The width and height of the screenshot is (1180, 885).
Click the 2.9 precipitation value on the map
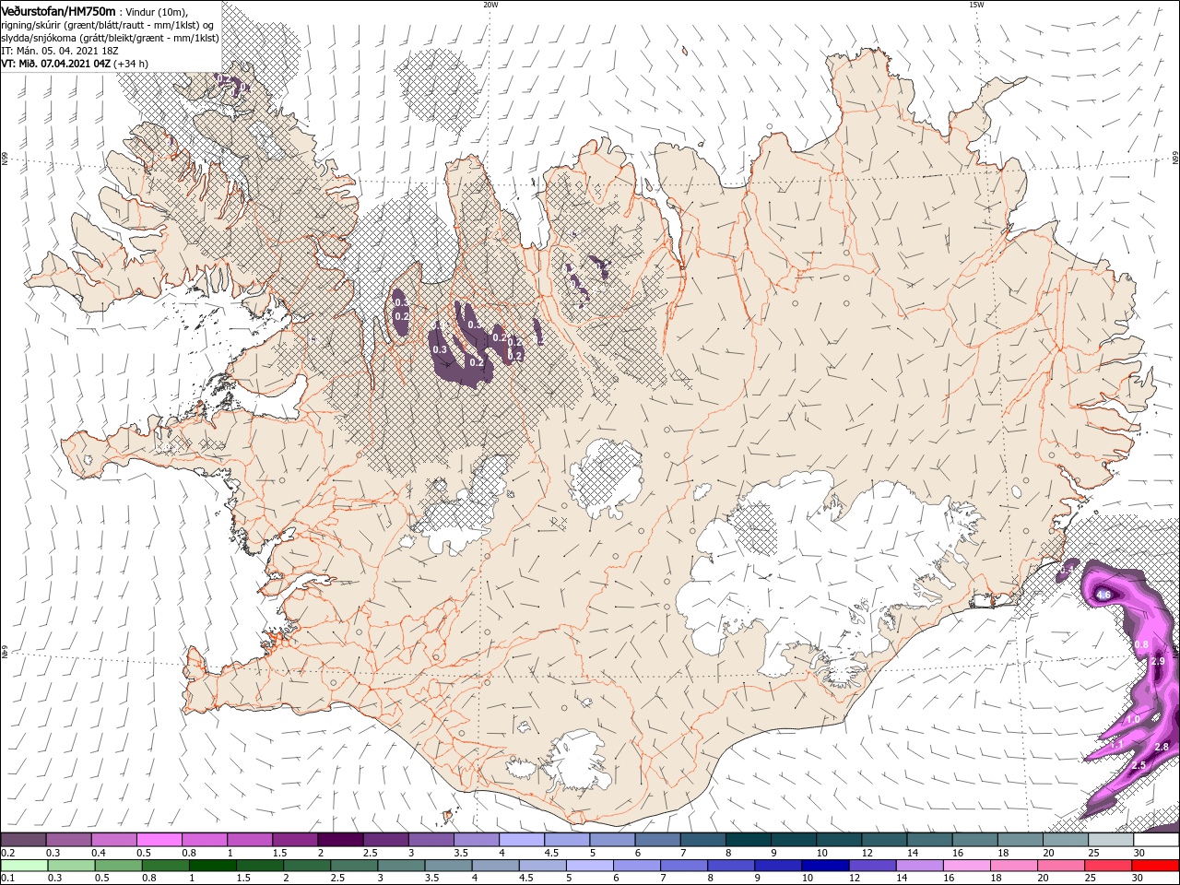[1159, 662]
